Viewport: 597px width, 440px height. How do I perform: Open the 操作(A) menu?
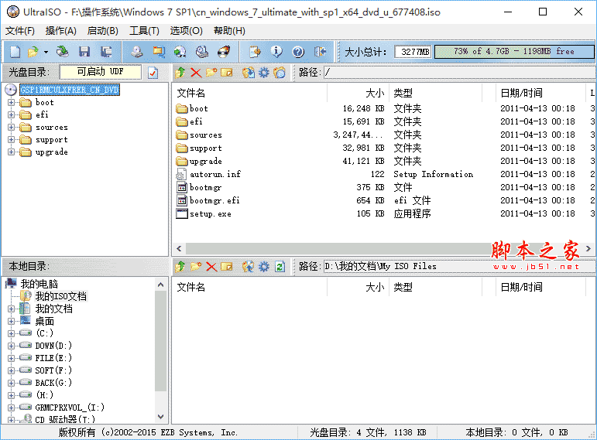tap(60, 31)
